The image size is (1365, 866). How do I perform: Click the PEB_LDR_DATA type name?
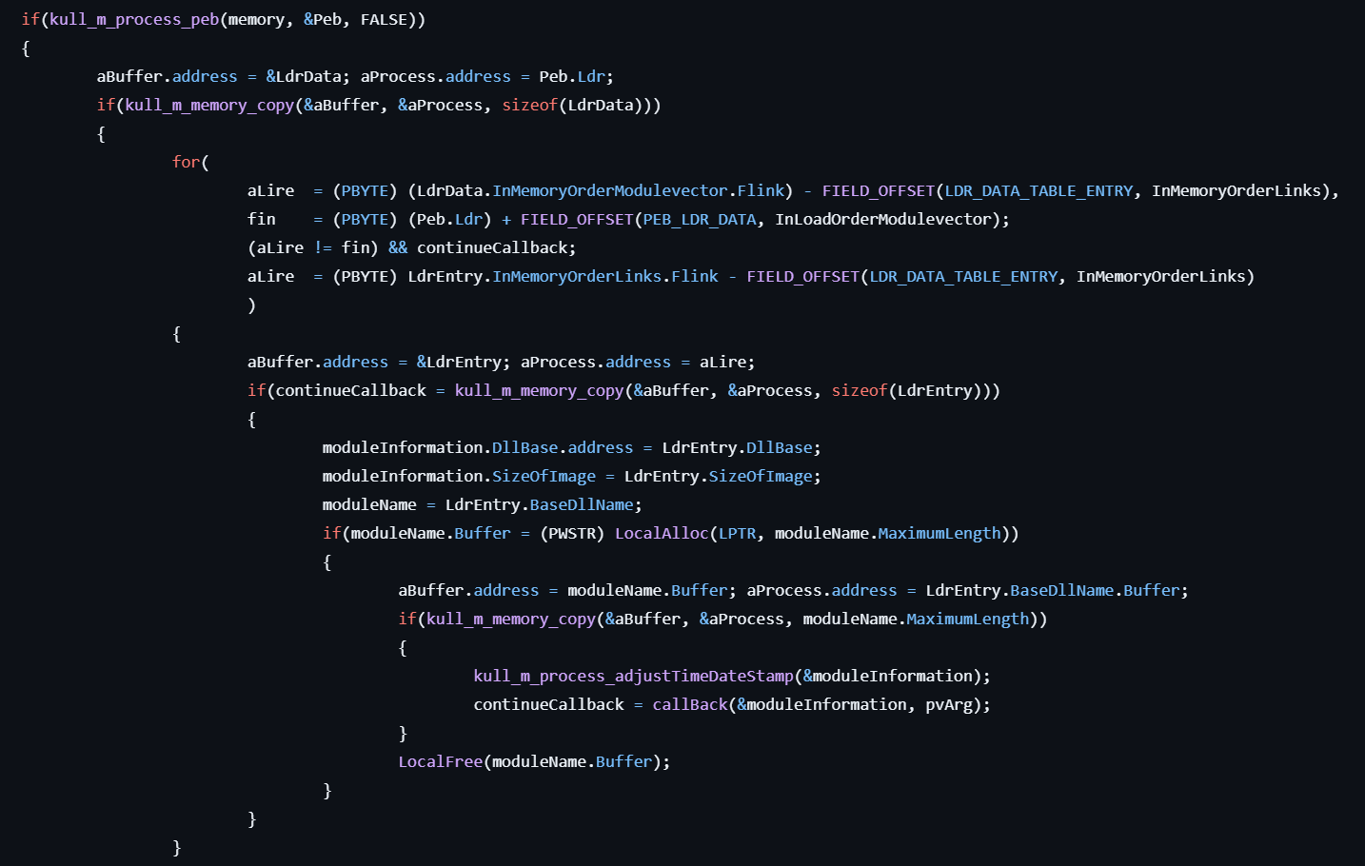click(700, 219)
